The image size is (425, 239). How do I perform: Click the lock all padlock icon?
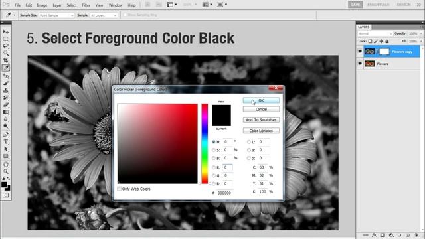coord(387,41)
